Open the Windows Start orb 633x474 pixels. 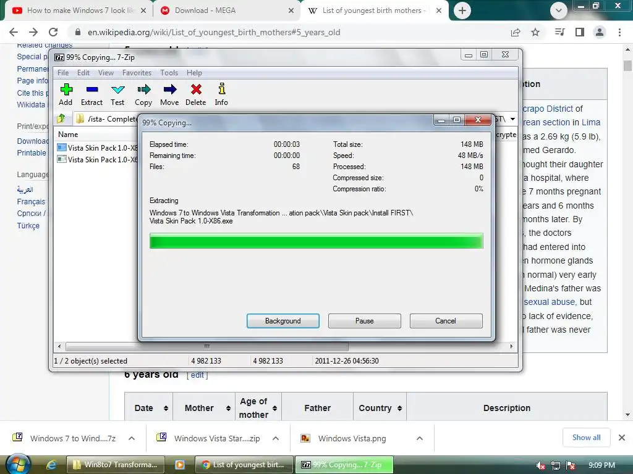[18, 465]
